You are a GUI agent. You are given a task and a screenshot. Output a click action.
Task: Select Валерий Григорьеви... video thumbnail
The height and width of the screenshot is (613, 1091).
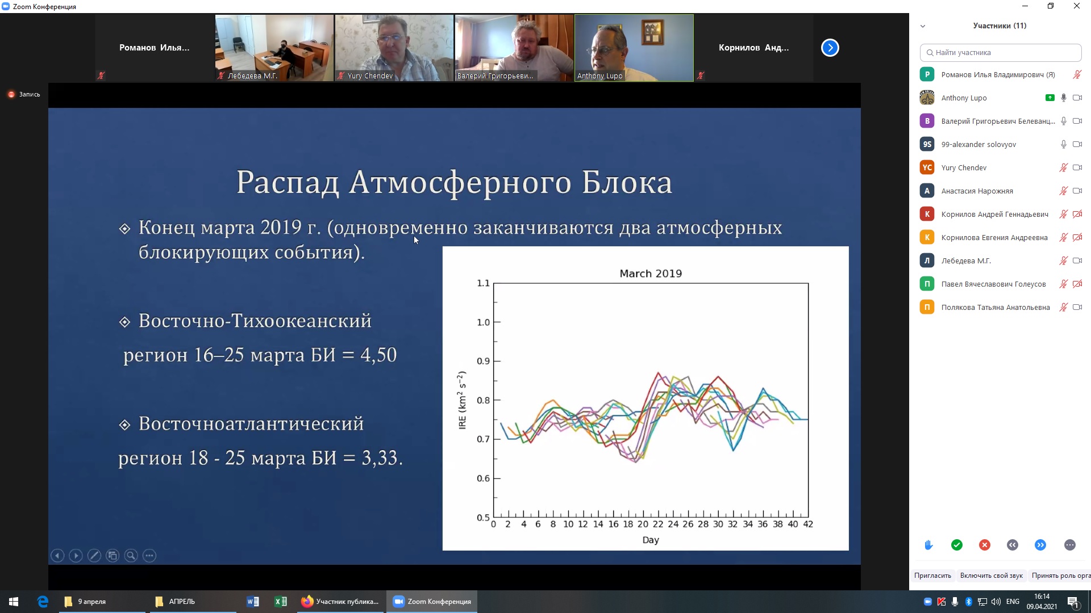coord(514,48)
